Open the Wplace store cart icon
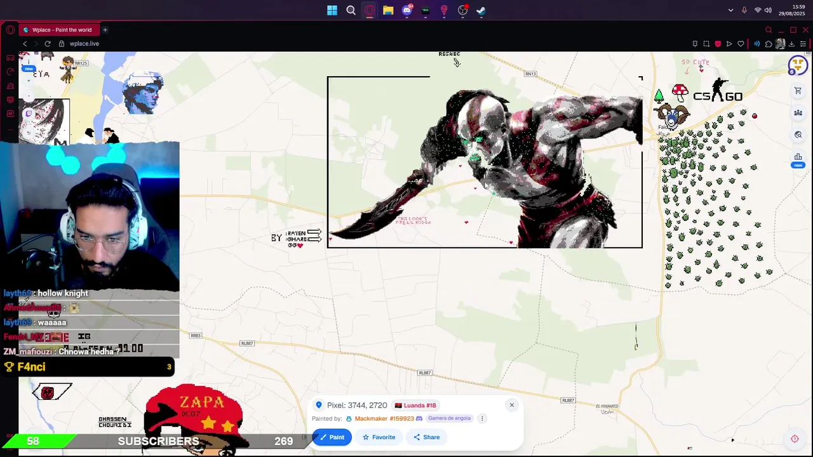 click(x=798, y=91)
